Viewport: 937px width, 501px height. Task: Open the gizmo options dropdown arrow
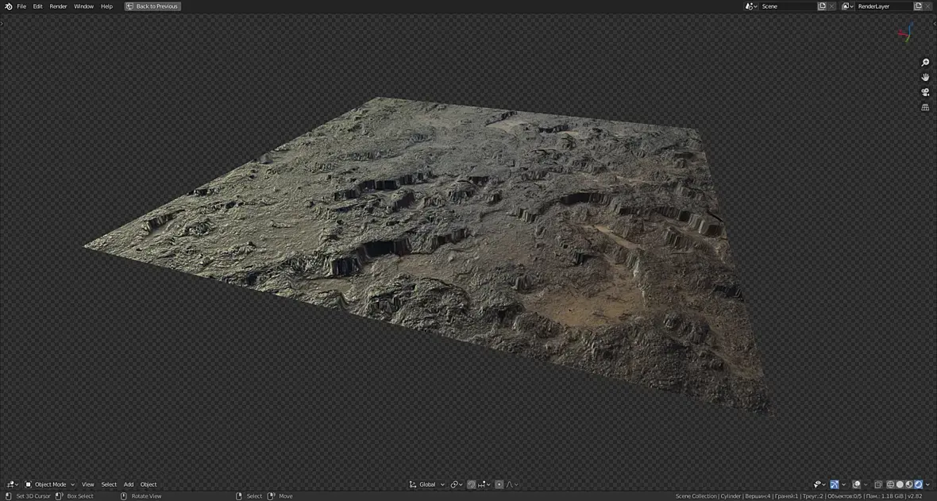click(x=844, y=484)
